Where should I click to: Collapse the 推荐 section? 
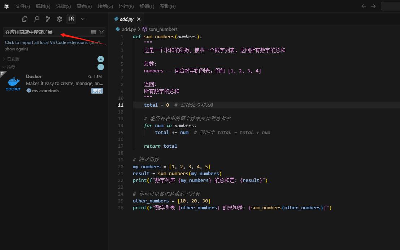pyautogui.click(x=53, y=67)
